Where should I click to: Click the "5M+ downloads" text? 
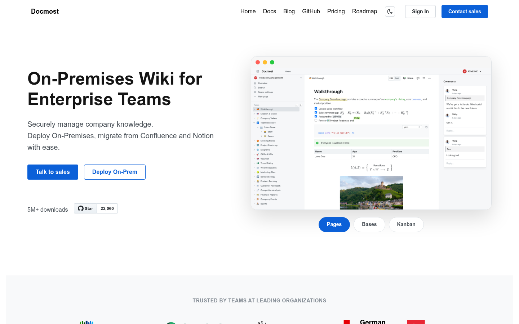tap(48, 210)
